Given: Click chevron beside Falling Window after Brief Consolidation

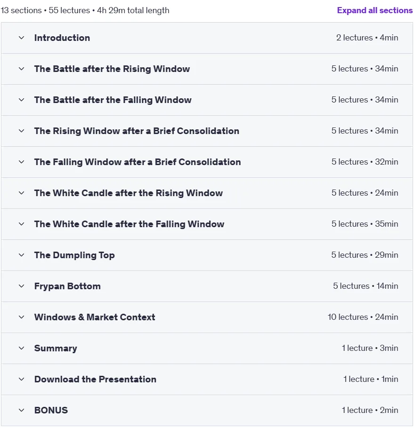Looking at the screenshot, I should (x=21, y=162).
